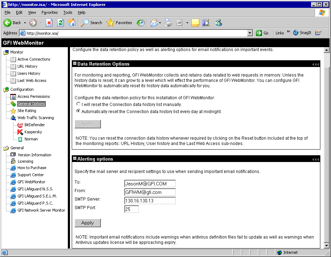Click Apply under Alerting options
Image resolution: width=331 pixels, height=257 pixels.
click(88, 223)
